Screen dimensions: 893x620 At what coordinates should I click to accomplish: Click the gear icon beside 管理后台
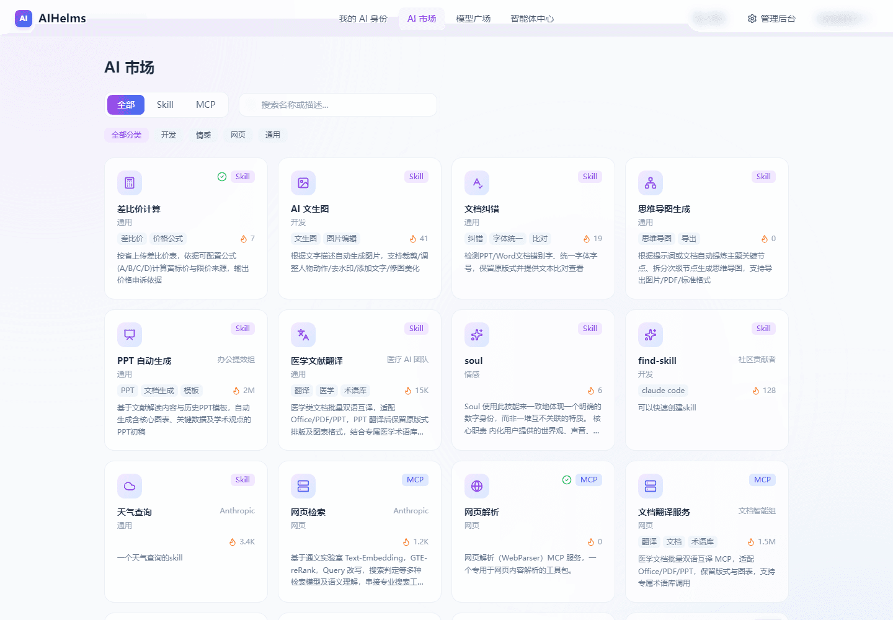tap(752, 19)
